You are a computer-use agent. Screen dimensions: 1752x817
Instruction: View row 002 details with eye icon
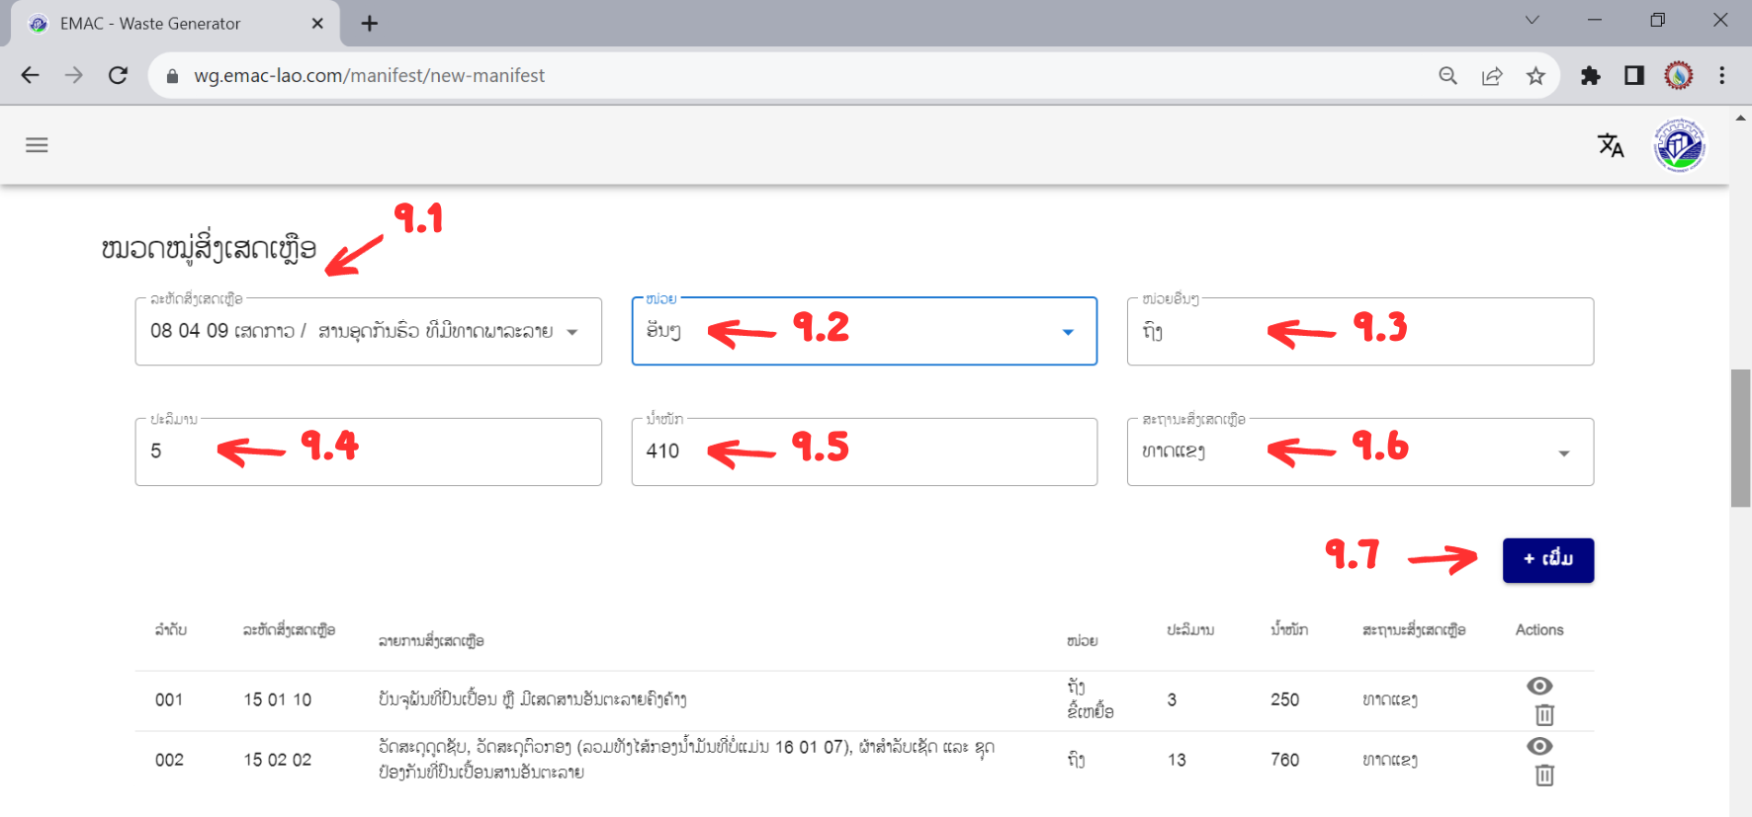[x=1539, y=746]
